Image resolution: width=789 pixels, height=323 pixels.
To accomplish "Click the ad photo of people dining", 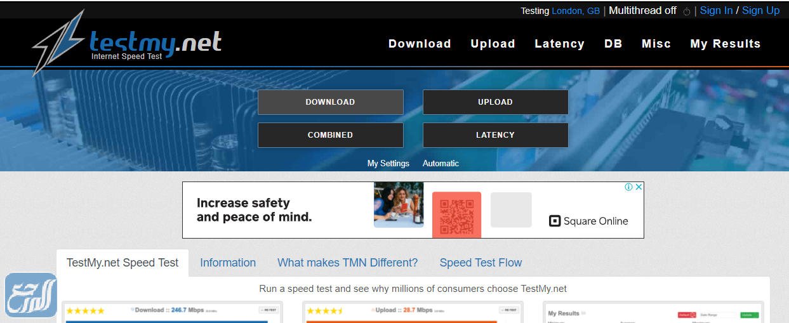I will tap(399, 205).
